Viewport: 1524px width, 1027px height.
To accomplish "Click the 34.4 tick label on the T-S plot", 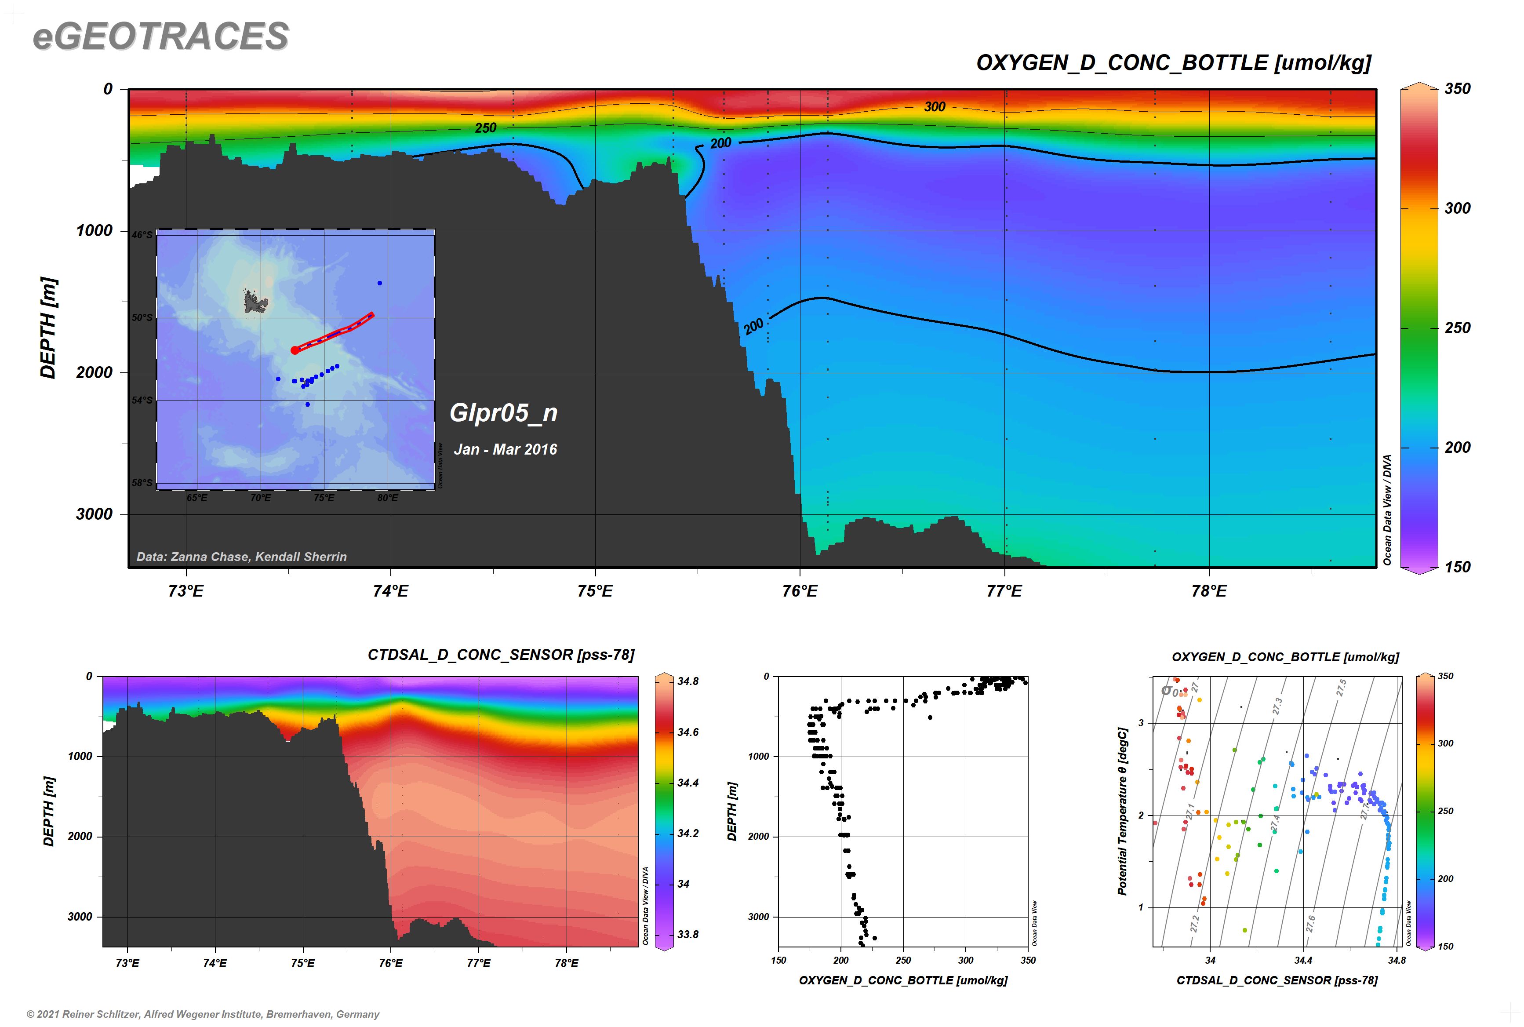I will [1303, 961].
